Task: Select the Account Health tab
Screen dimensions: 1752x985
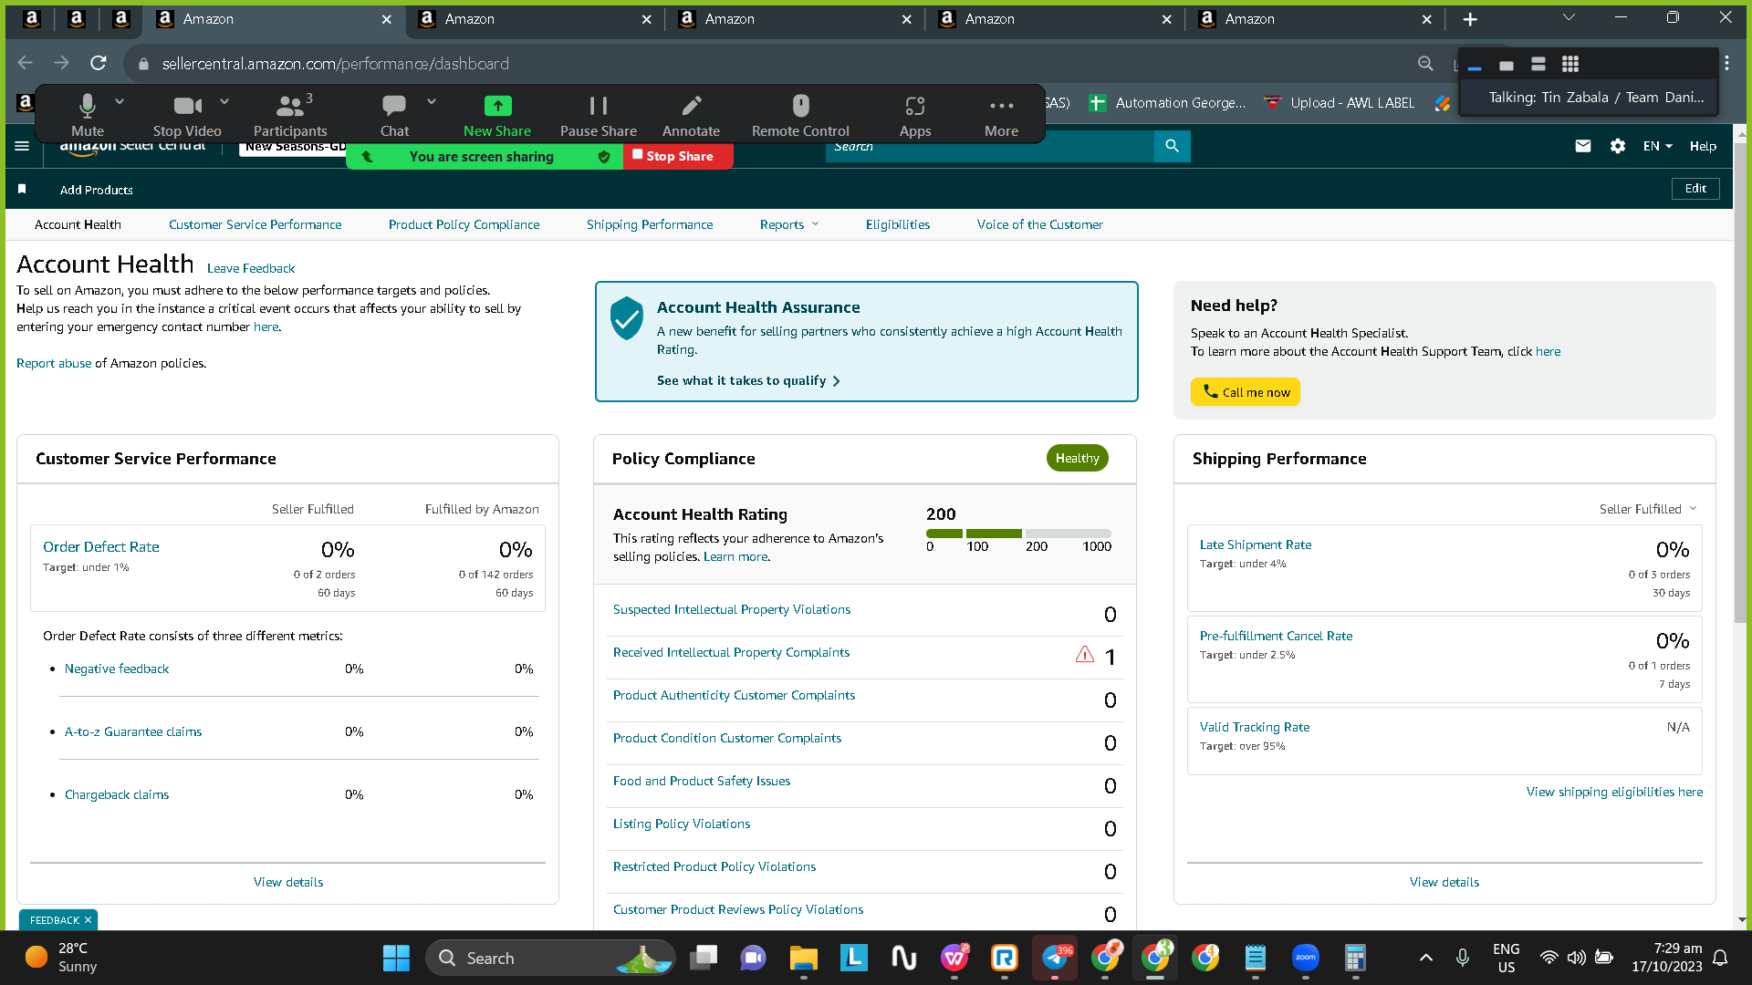Action: (78, 224)
